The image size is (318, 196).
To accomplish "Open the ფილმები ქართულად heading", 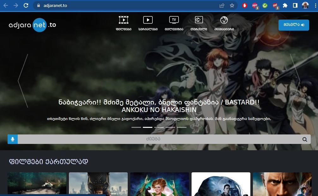I will pos(48,161).
